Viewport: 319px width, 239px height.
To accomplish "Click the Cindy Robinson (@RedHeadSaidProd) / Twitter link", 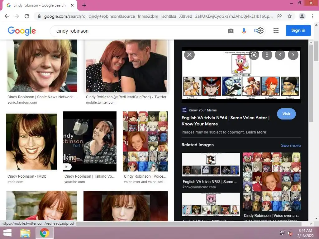I will (126, 97).
